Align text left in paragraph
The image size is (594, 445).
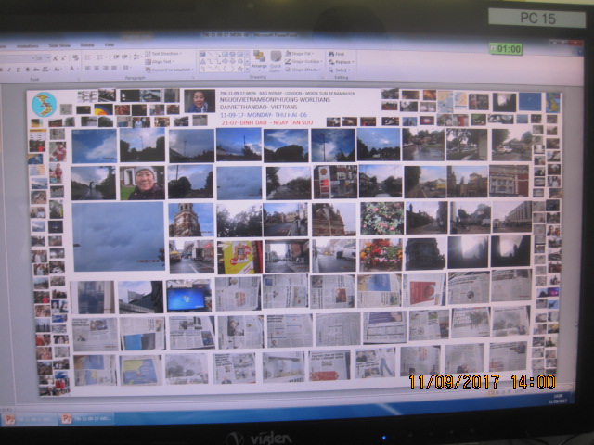(87, 68)
